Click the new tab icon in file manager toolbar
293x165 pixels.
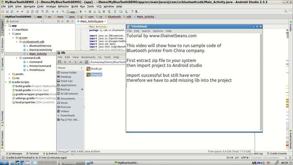coord(60,62)
